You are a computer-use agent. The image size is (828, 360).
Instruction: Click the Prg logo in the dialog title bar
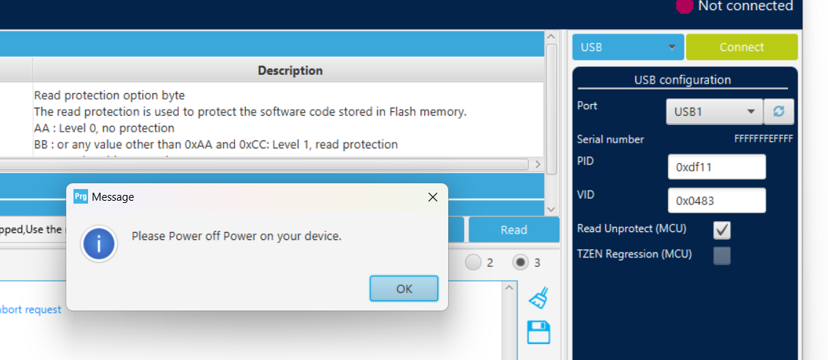tap(81, 196)
